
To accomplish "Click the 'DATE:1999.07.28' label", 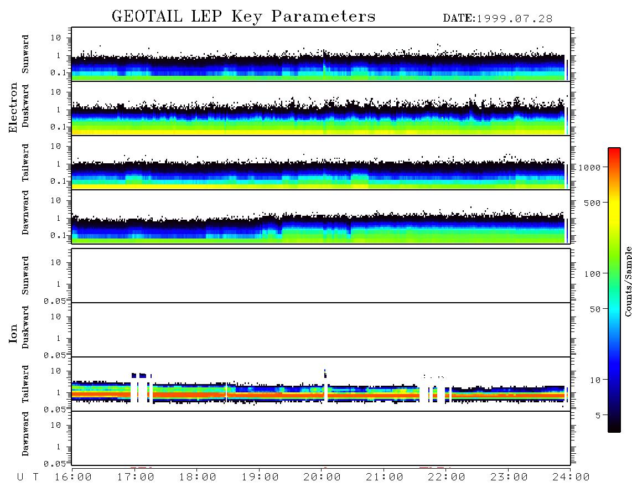I will pyautogui.click(x=498, y=19).
